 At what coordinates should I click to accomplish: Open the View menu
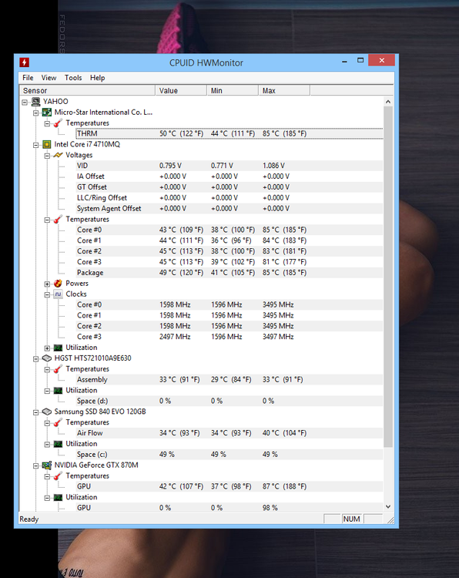[x=49, y=78]
